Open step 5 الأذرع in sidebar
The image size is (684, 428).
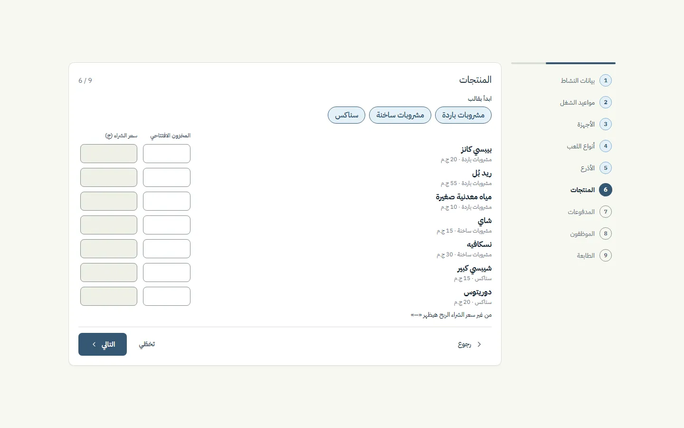pos(596,168)
